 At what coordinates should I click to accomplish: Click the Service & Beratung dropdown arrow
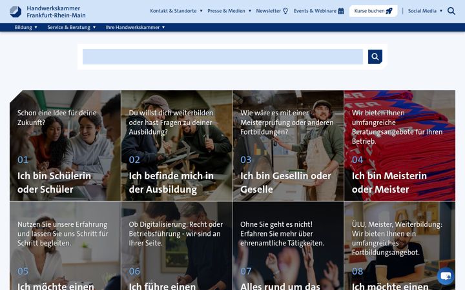94,27
